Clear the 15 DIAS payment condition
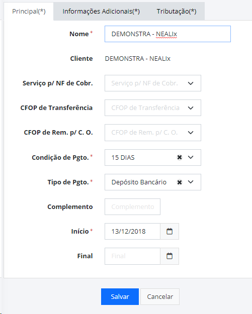Viewport: 252px width, 314px height. pos(180,157)
